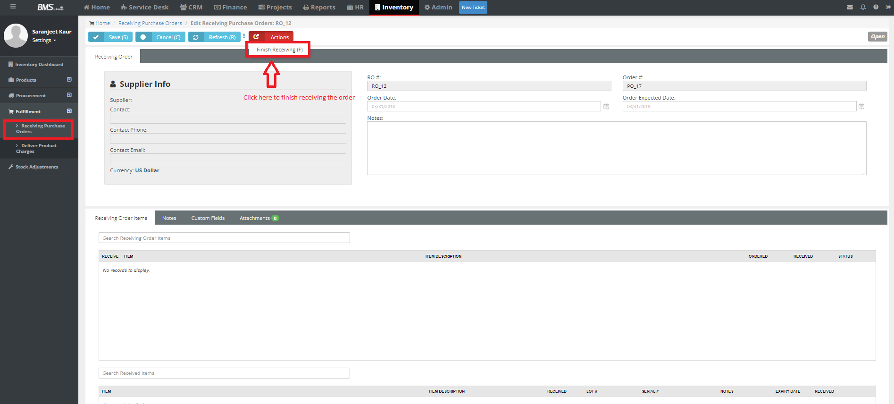Image resolution: width=894 pixels, height=404 pixels.
Task: Select the Inventory top menu
Action: pyautogui.click(x=394, y=8)
